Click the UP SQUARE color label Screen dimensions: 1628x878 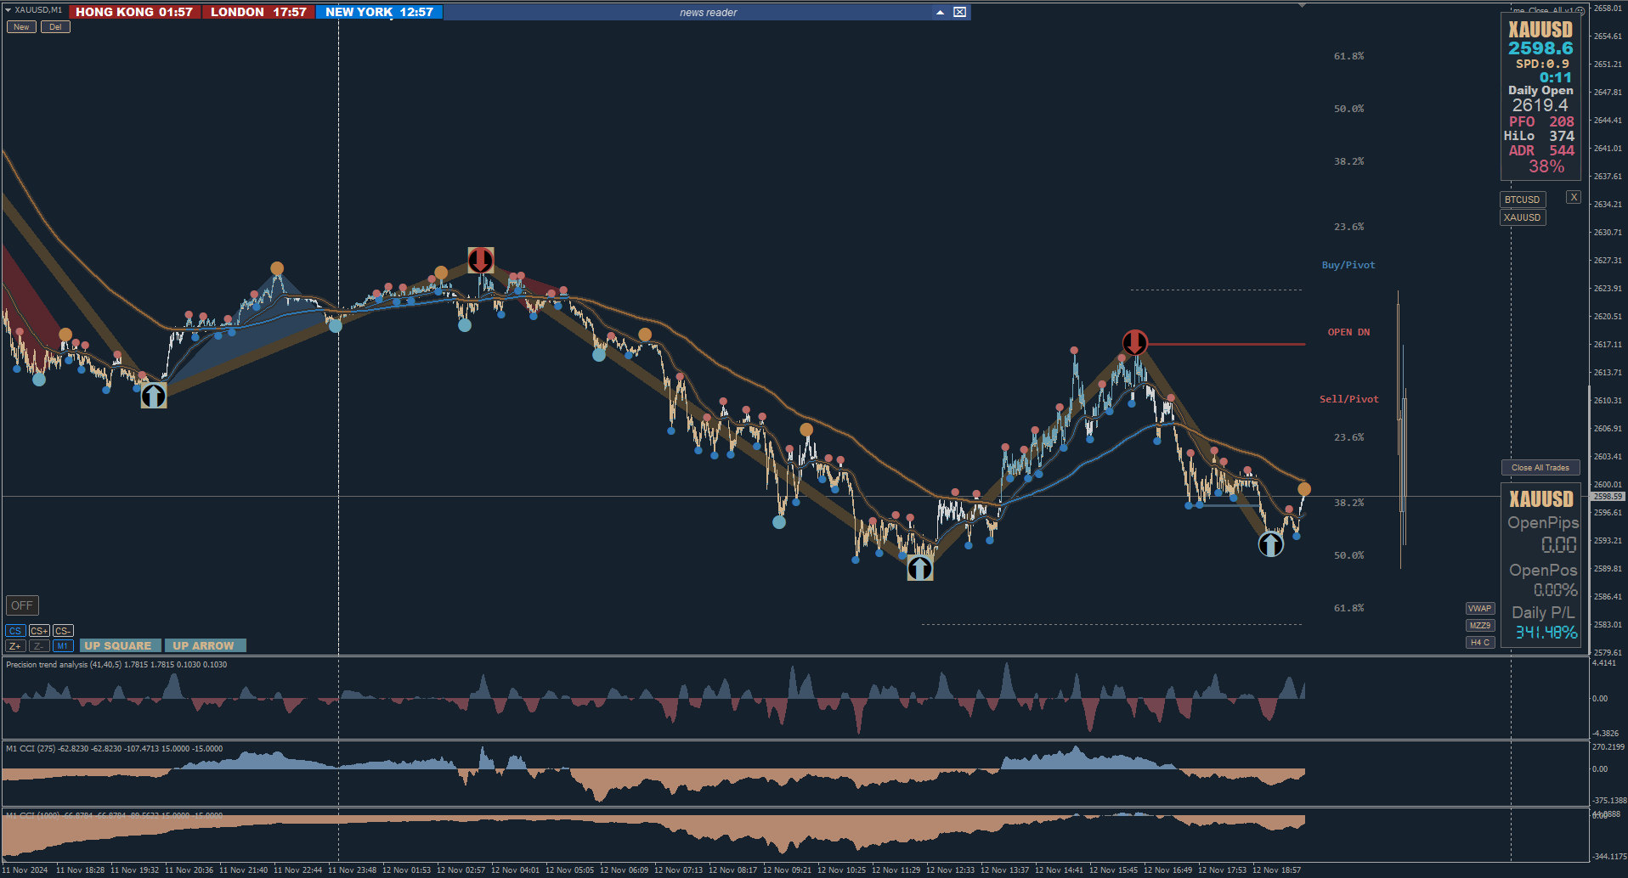tap(120, 645)
